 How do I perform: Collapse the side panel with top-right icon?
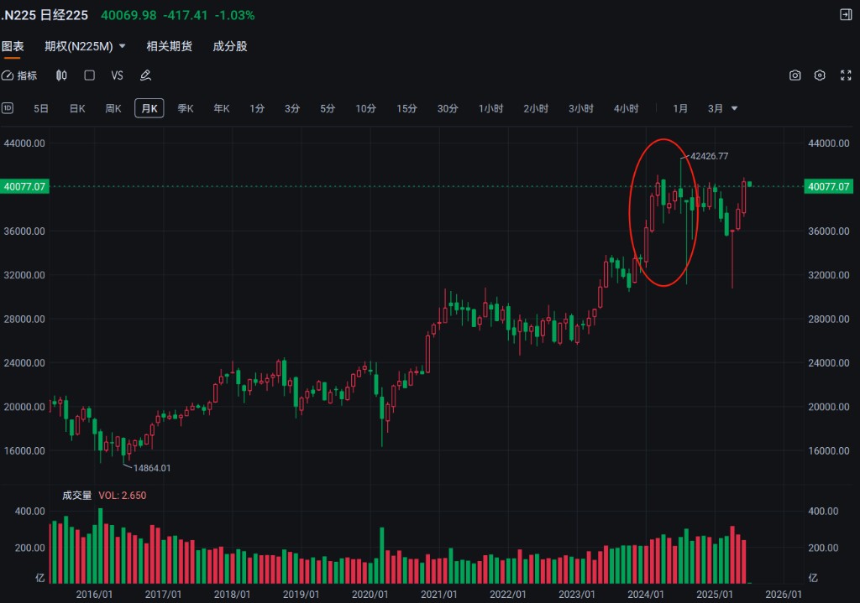pyautogui.click(x=846, y=15)
